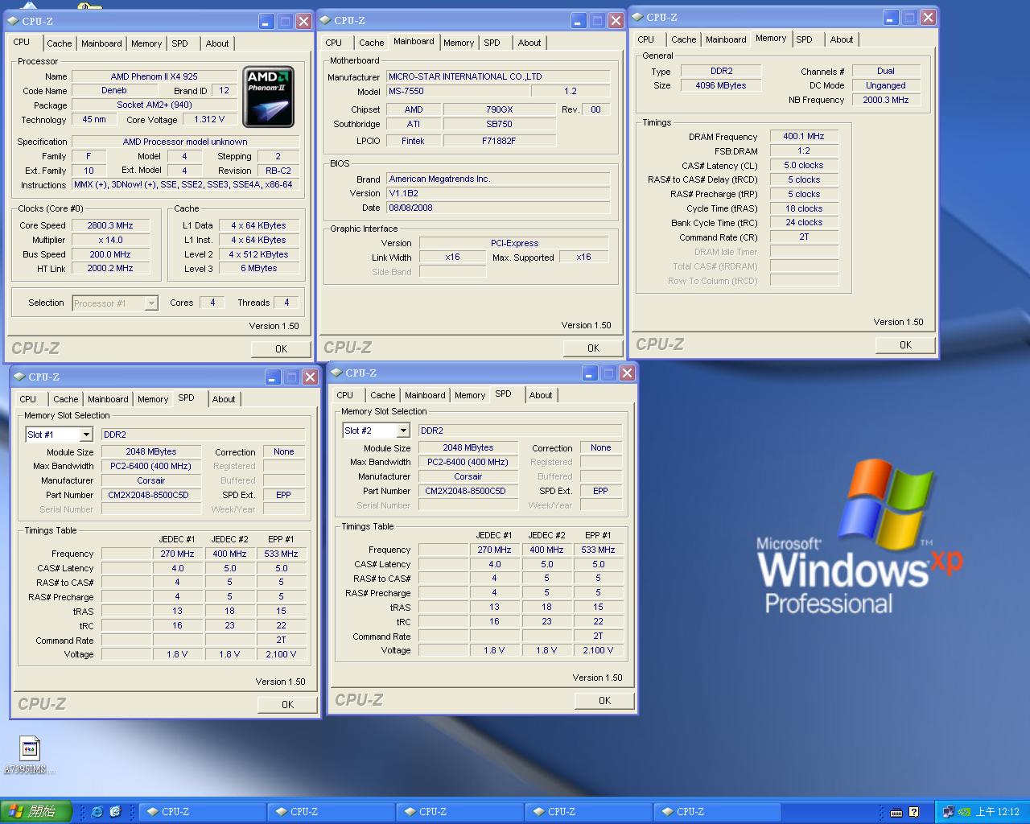
Task: Click the CPU-Z title icon in the Motherboard window
Action: 325,20
